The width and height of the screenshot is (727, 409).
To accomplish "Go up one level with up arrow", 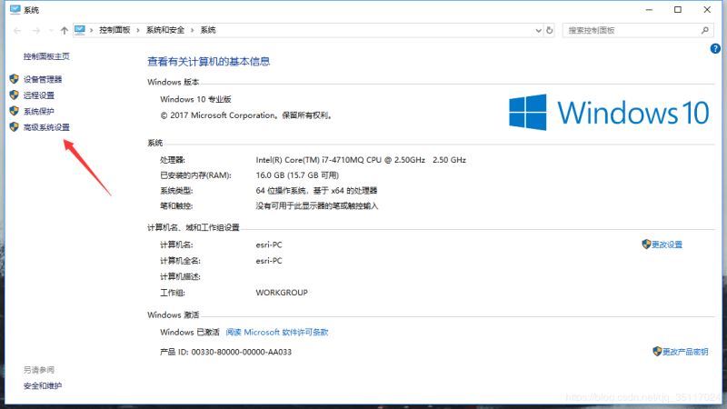I will [x=64, y=30].
